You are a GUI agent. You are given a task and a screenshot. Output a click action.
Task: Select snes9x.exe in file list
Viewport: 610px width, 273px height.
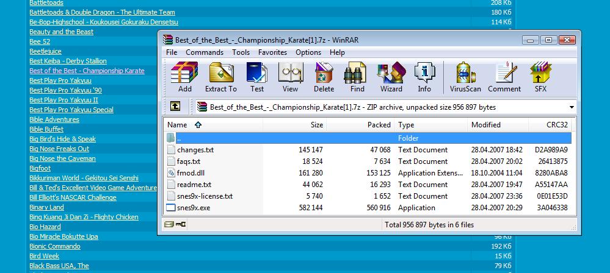point(193,208)
